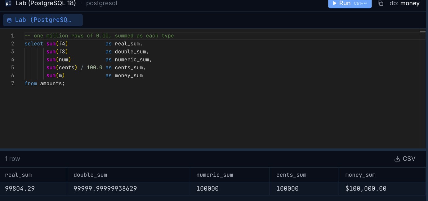The image size is (428, 201).
Task: Click the copy icon next to Run
Action: 381,3
